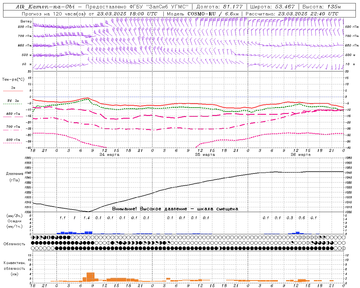Click the computed time 23.03.2025 22:40 UTC

click(x=308, y=14)
